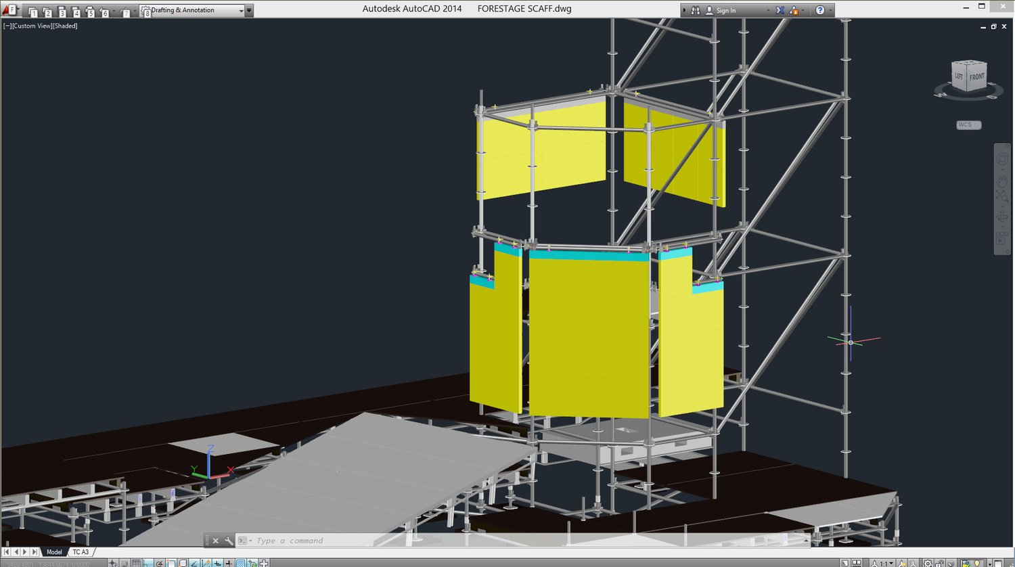Click the [Shaded] visual style label
Screen dimensions: 1015x567
[65, 26]
